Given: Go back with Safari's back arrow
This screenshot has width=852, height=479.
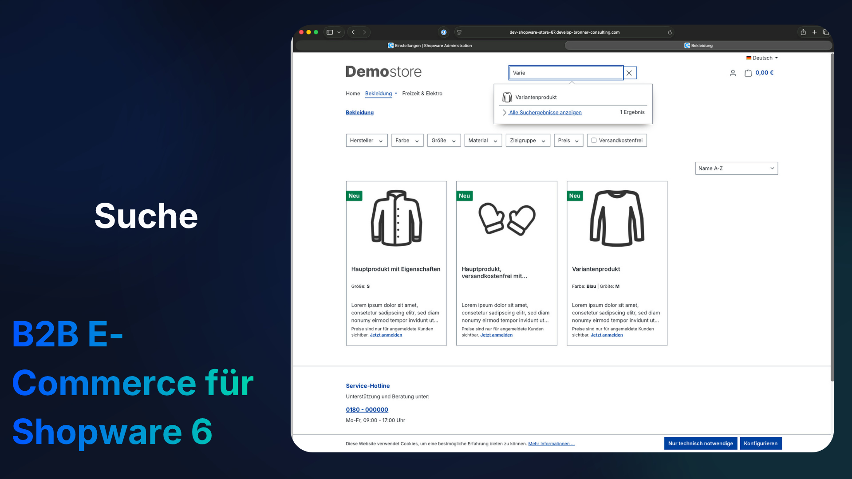Looking at the screenshot, I should click(x=353, y=32).
